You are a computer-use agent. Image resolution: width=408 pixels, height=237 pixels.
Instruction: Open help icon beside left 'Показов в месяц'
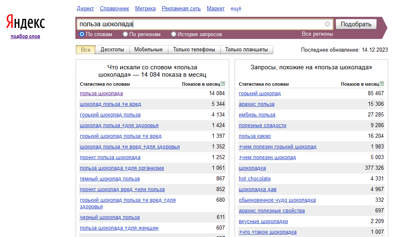pos(223,84)
